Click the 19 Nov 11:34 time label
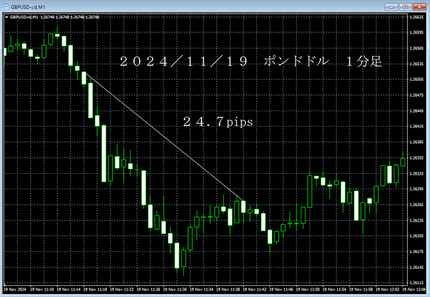The image size is (430, 297). click(201, 290)
